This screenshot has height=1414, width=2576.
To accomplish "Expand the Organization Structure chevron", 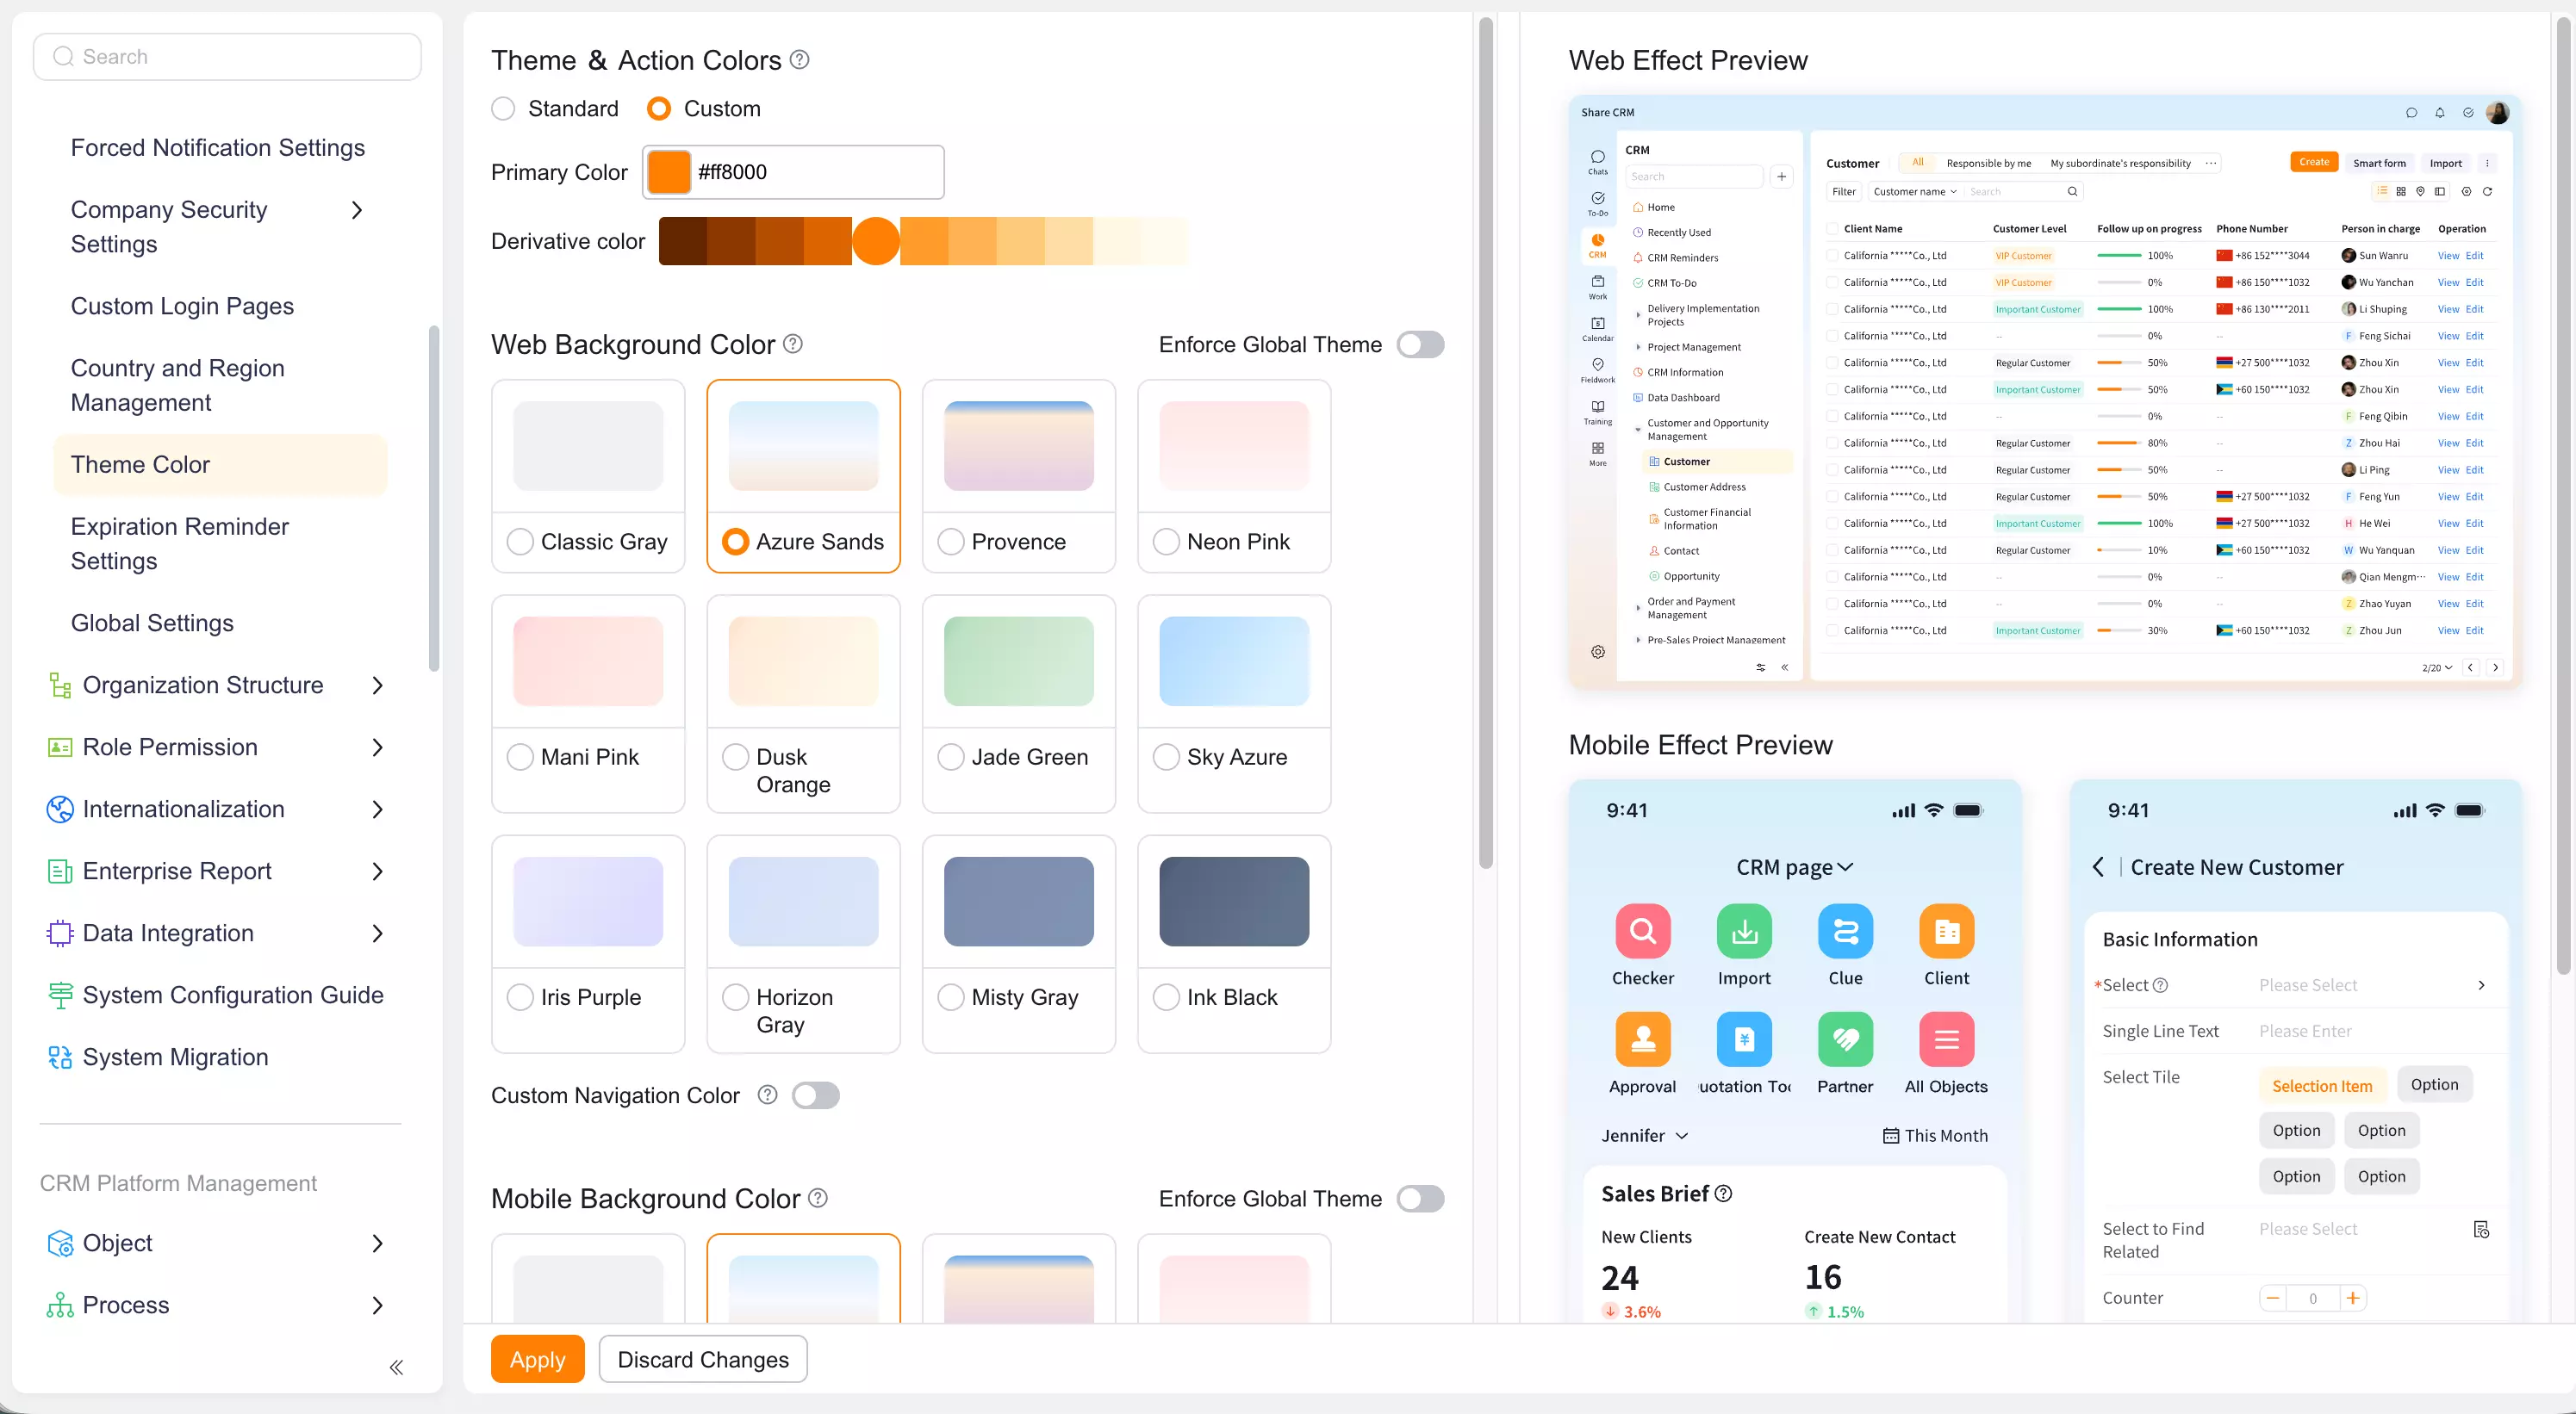I will (x=377, y=685).
